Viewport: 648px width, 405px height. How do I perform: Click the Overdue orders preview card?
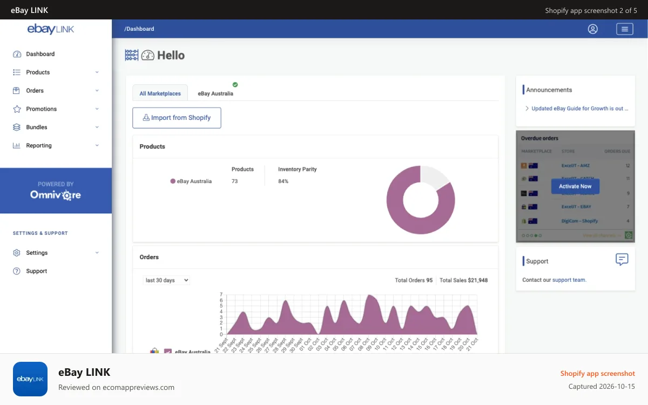[575, 186]
